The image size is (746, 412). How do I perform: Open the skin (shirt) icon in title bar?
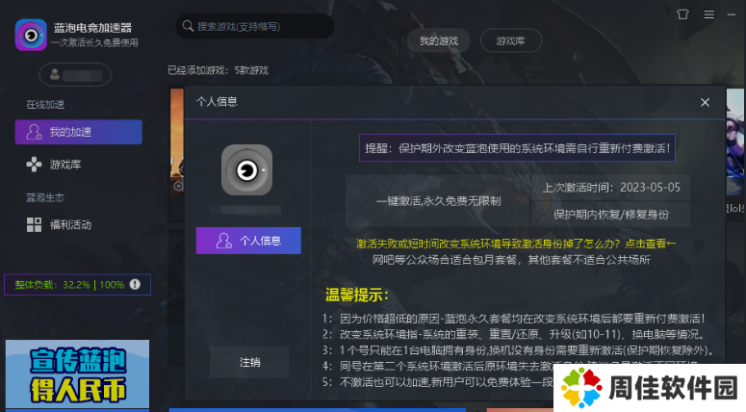[x=682, y=14]
